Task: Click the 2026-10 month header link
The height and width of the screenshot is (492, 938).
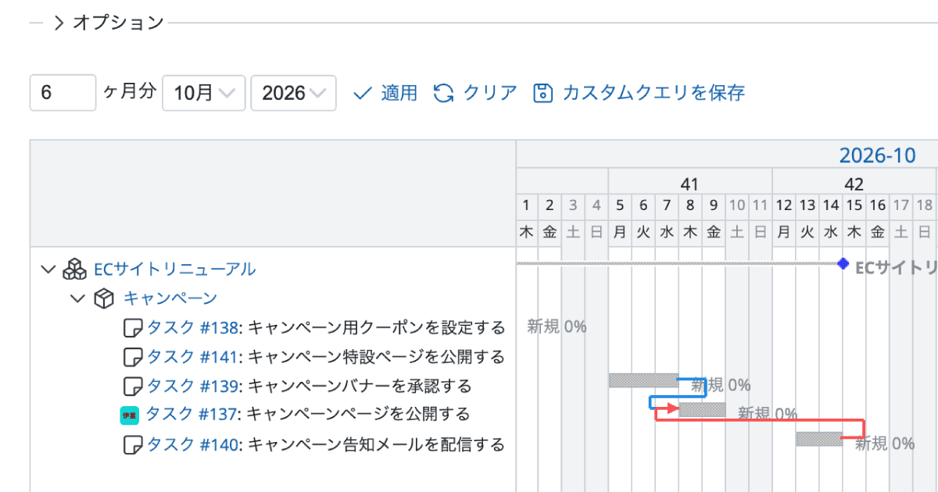Action: [x=877, y=155]
